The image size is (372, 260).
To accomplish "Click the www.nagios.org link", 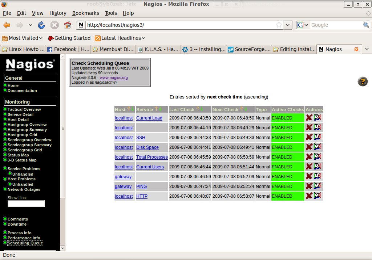I will (114, 77).
